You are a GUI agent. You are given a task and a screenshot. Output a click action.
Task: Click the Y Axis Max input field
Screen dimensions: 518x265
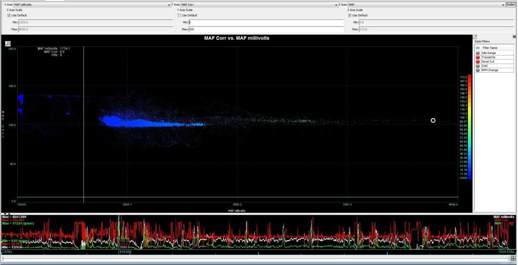[x=266, y=29]
